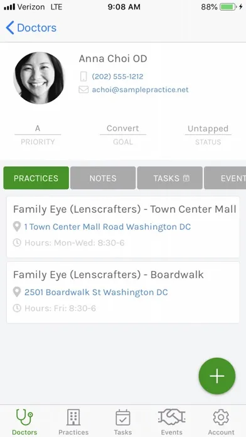Open Account gear settings icon

click(221, 417)
